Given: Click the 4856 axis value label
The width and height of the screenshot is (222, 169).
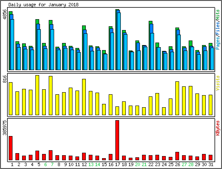Looking at the screenshot, I should click(5, 15).
